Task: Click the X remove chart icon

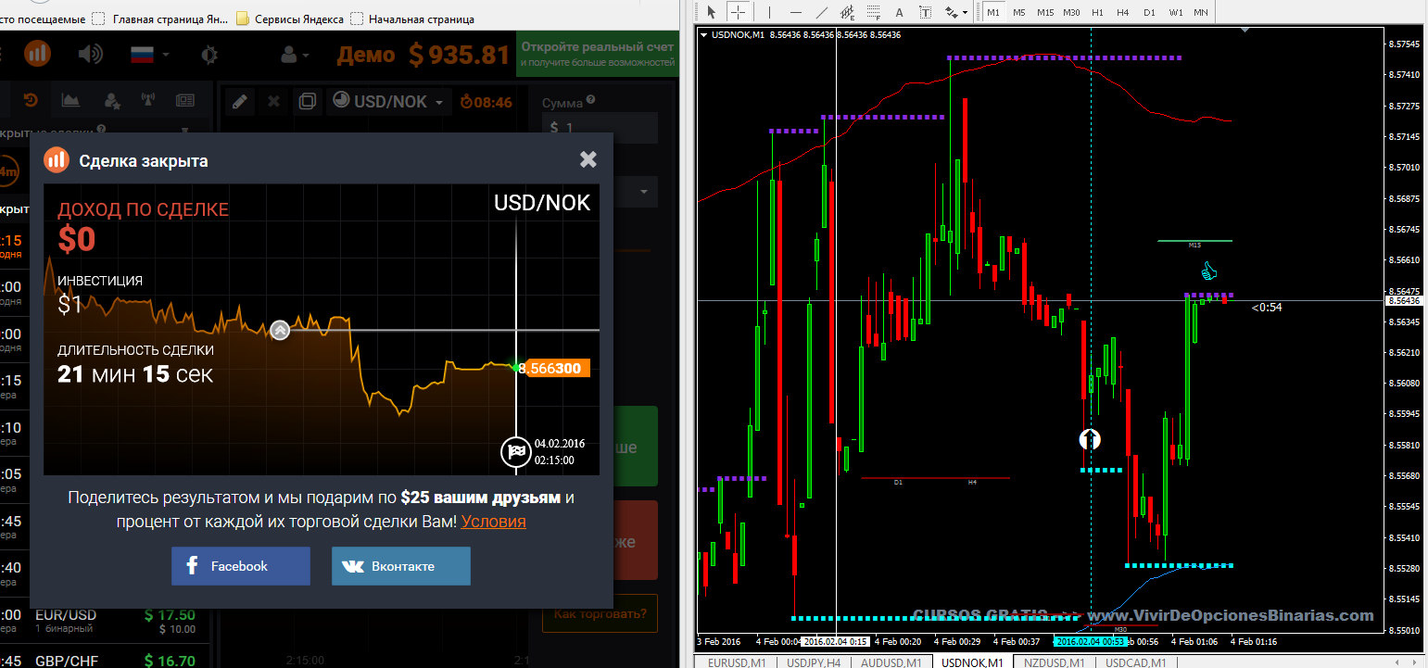Action: pos(273,101)
